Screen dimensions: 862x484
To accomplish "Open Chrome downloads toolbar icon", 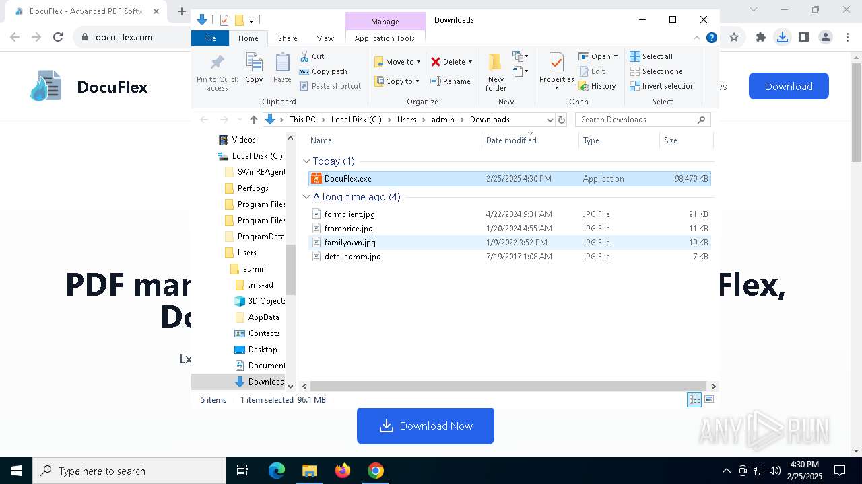I will click(x=782, y=38).
